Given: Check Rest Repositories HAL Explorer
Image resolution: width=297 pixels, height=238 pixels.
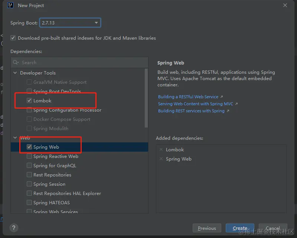Looking at the screenshot, I should pyautogui.click(x=29, y=193).
